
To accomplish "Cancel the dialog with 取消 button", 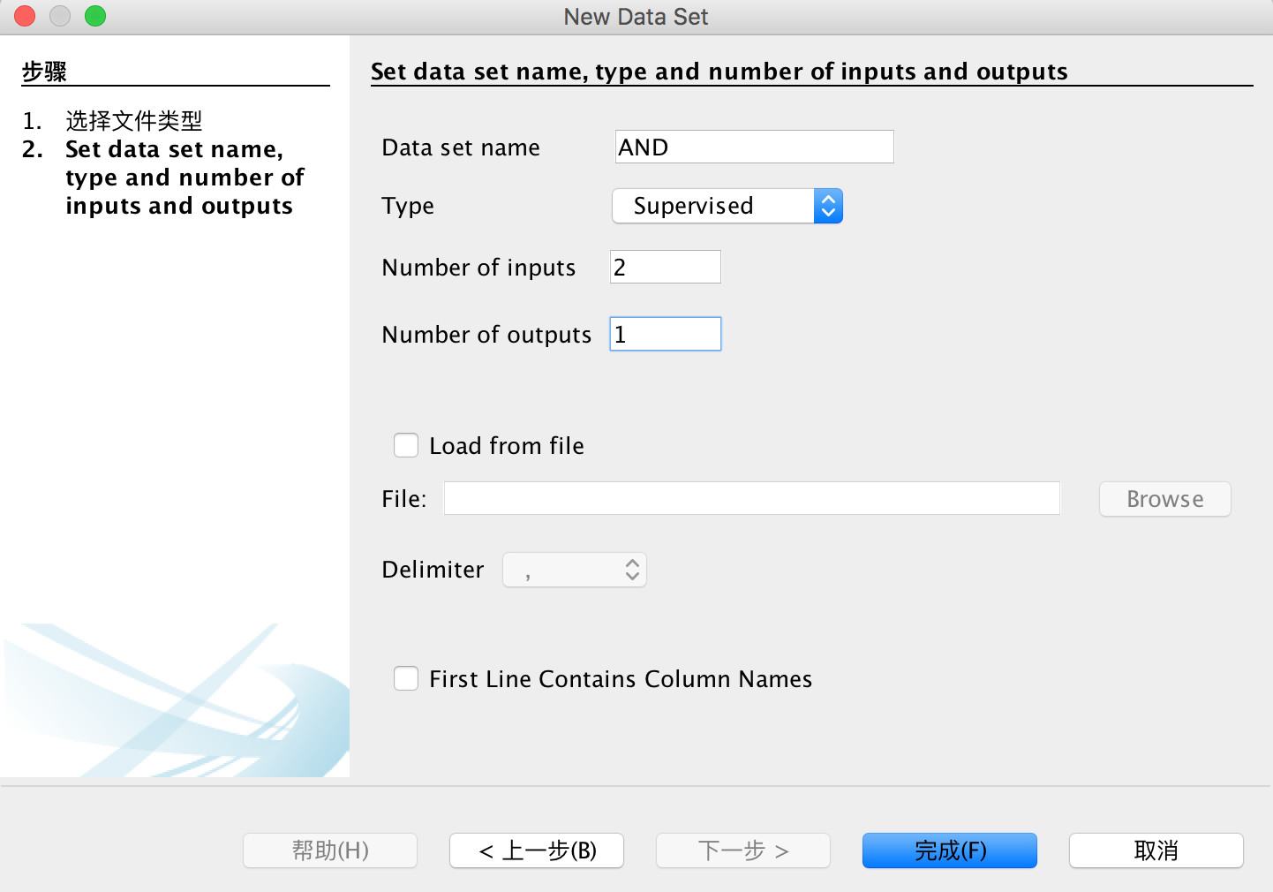I will pyautogui.click(x=1156, y=850).
